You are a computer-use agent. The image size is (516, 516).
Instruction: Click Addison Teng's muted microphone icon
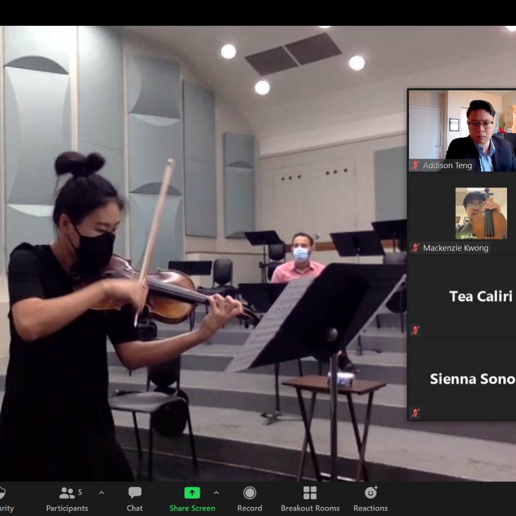click(x=415, y=165)
